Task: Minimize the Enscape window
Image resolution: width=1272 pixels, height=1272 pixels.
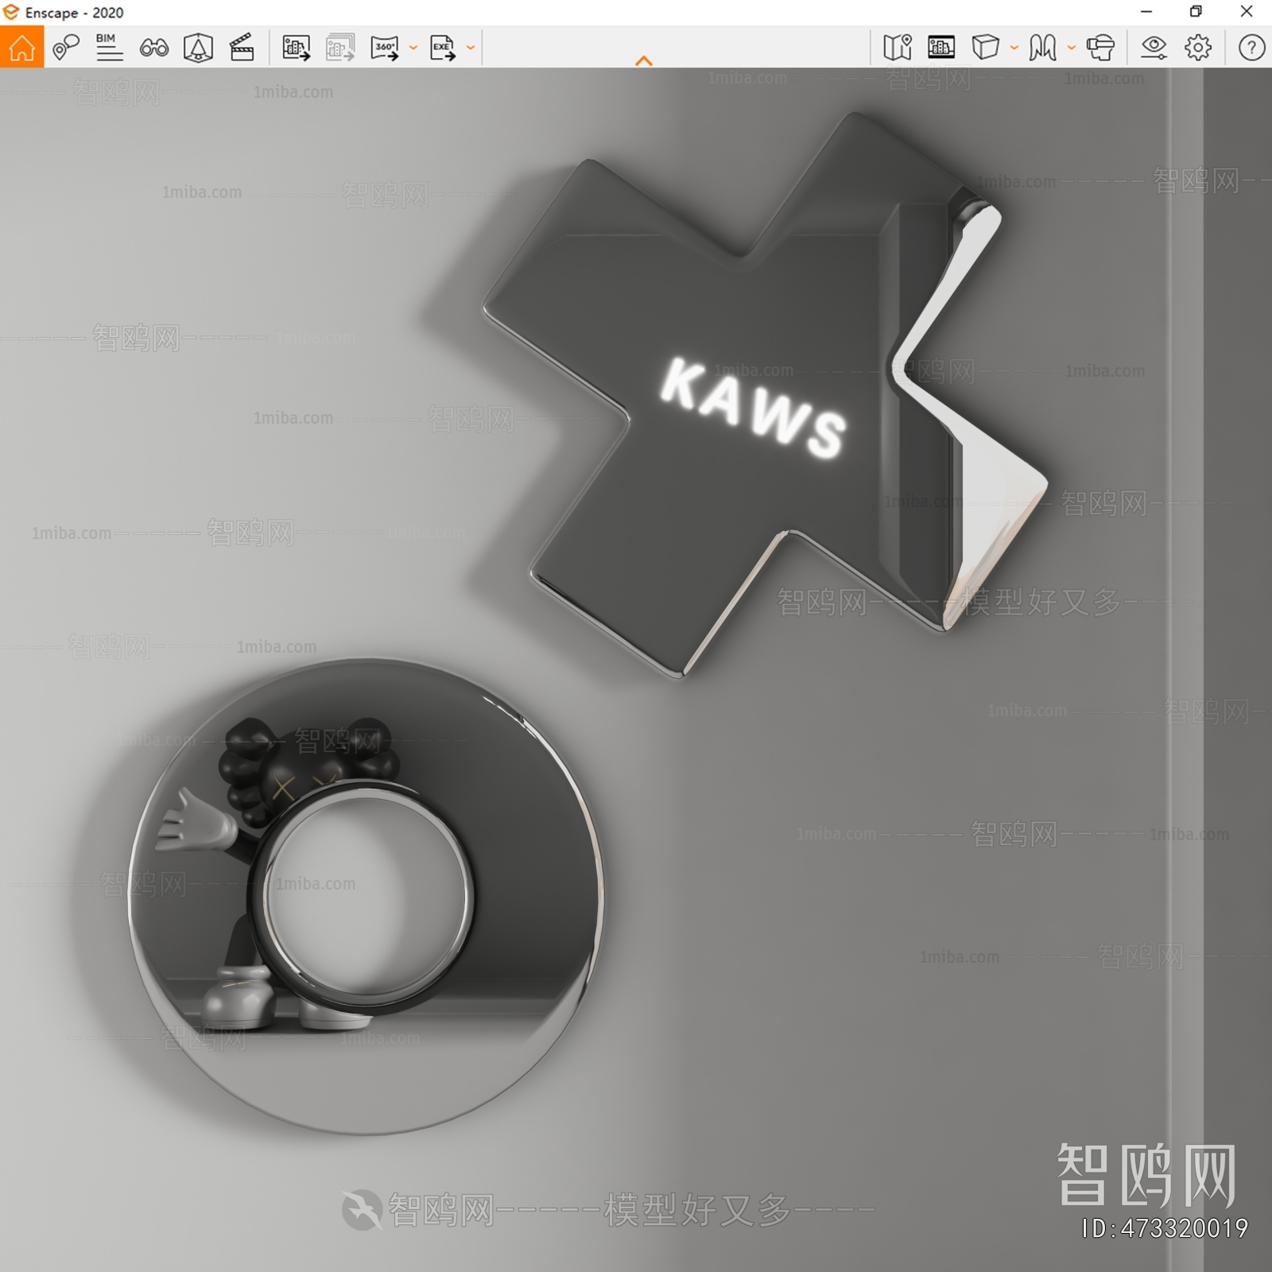Action: tap(1146, 12)
